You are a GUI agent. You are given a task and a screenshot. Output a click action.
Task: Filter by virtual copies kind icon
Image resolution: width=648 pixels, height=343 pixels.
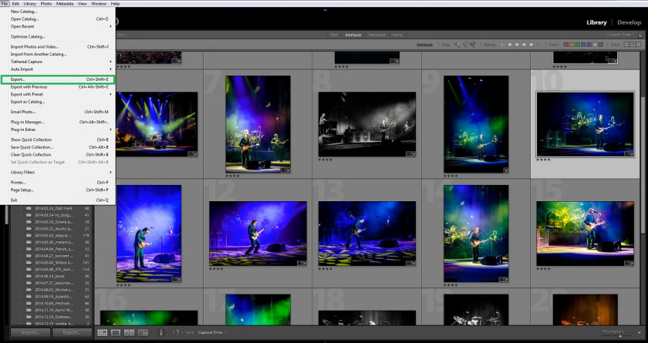pos(633,45)
